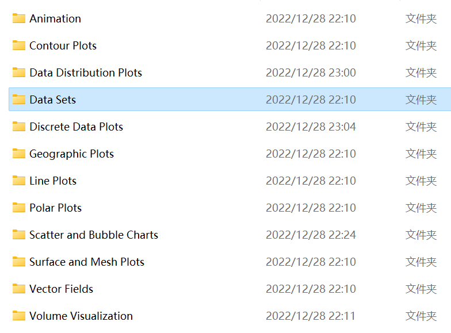This screenshot has height=333, width=451.
Task: Click the Polar Plots folder icon
Action: (19, 208)
